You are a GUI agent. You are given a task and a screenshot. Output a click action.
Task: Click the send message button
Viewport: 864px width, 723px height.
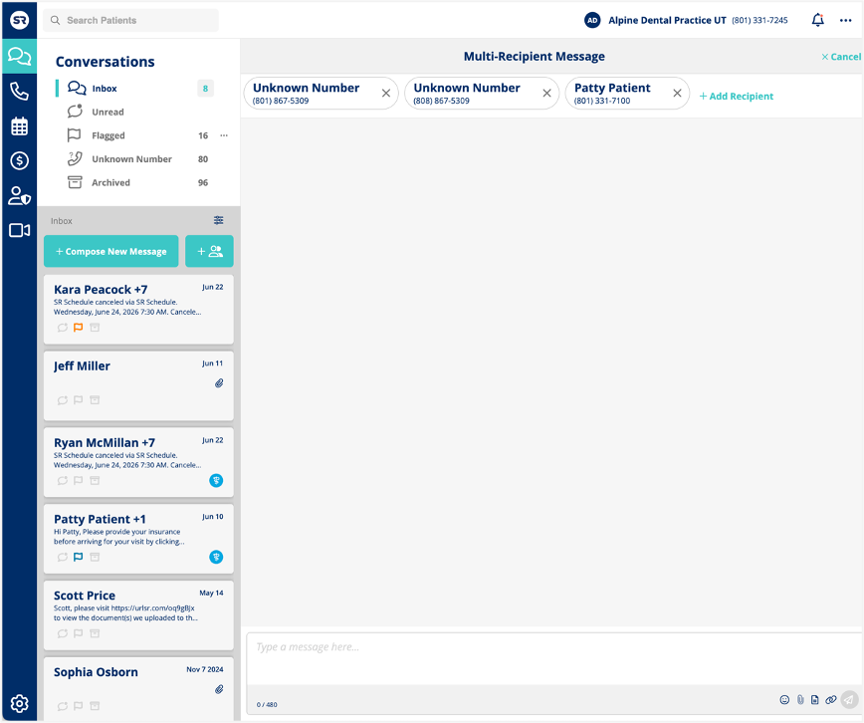tap(849, 700)
